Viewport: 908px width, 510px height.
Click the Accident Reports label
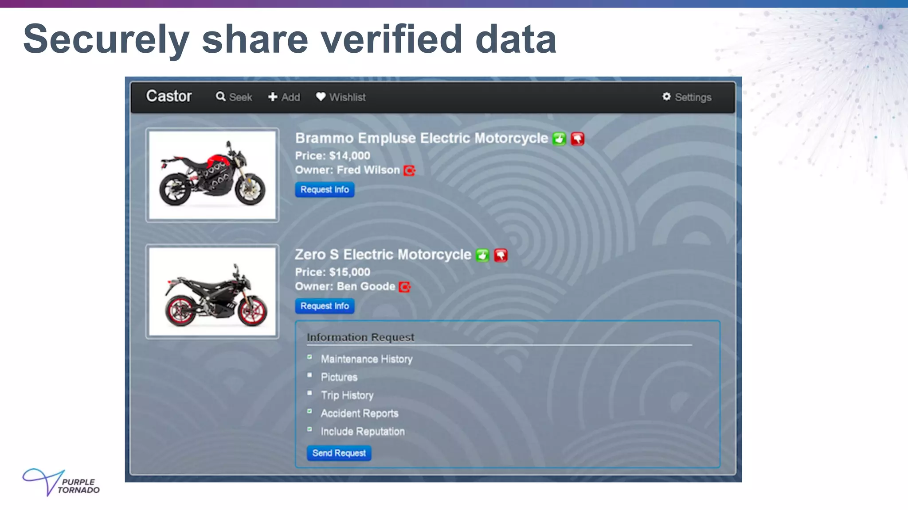[x=360, y=413]
